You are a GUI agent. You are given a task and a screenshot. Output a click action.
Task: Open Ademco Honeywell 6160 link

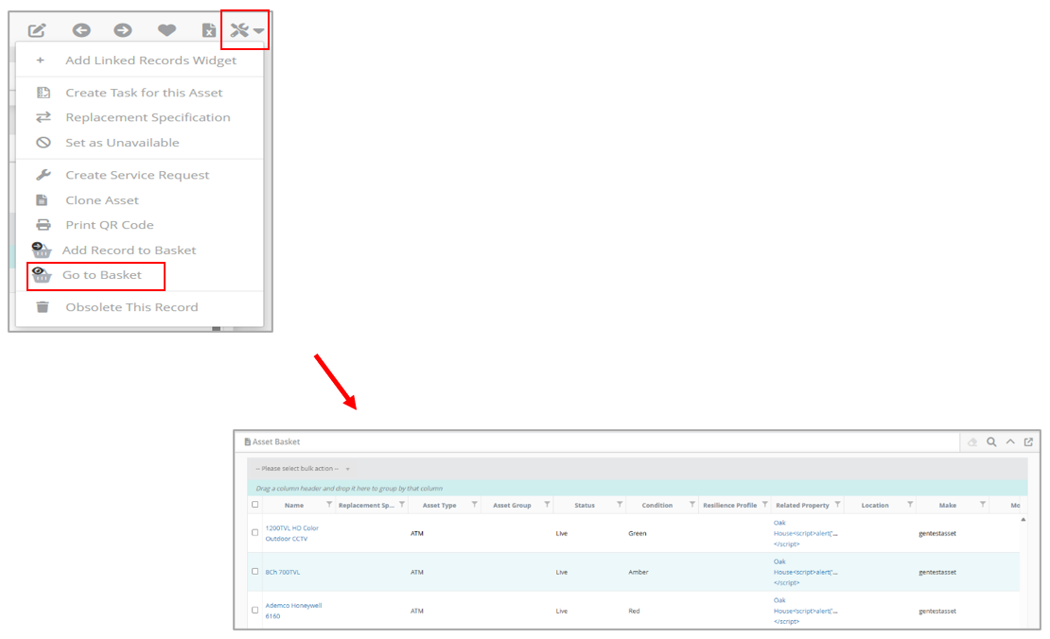(293, 611)
